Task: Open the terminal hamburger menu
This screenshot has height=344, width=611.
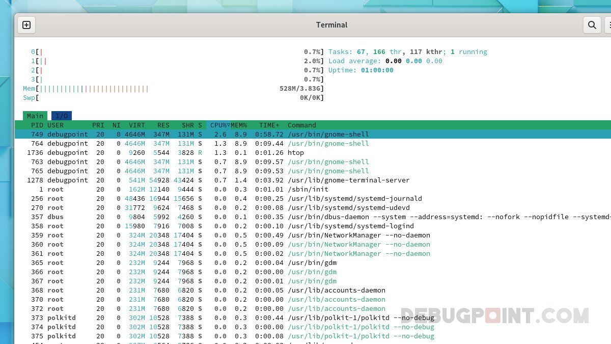Action: click(609, 24)
